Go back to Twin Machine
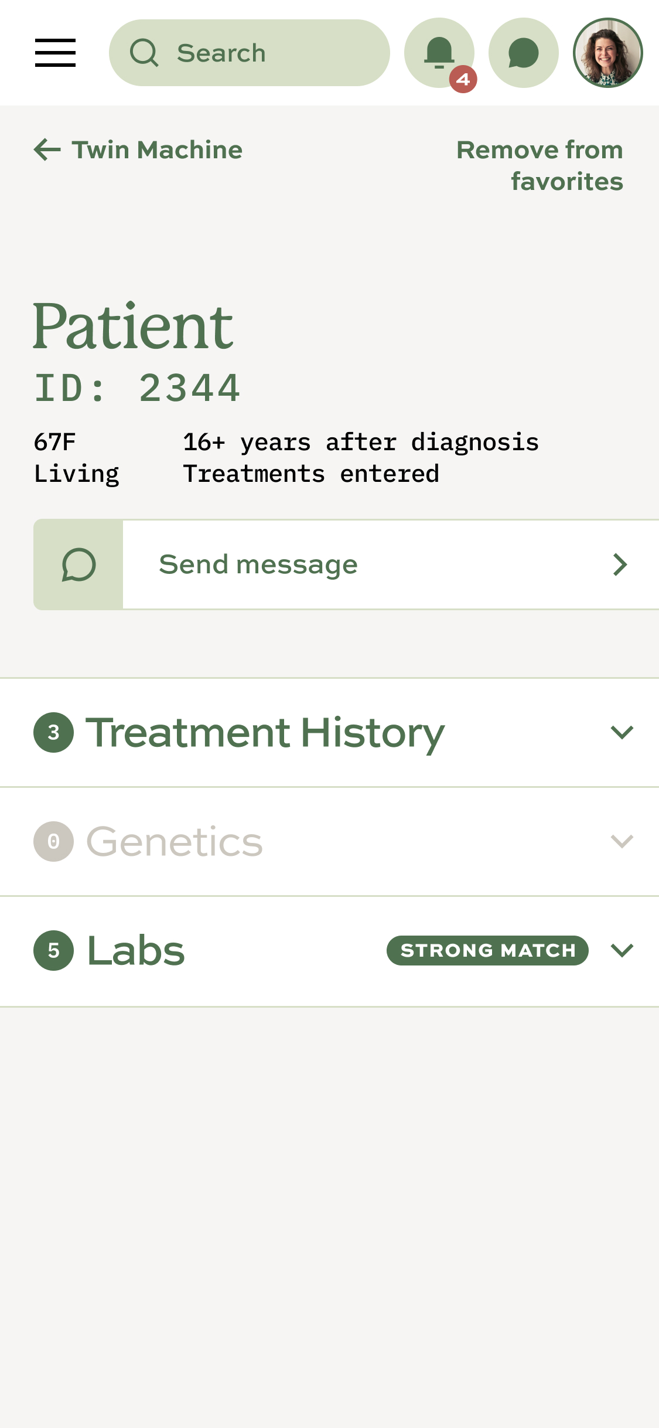The image size is (659, 1428). point(157,150)
